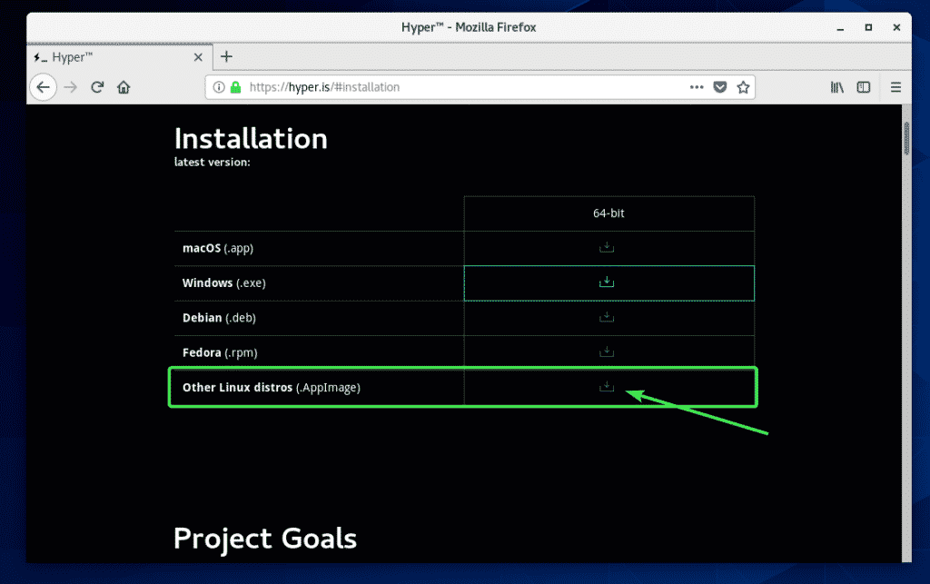Save page to Pocket

719,88
